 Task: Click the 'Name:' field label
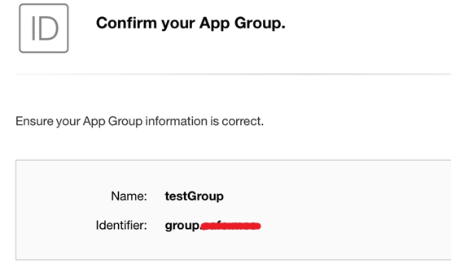tap(129, 197)
